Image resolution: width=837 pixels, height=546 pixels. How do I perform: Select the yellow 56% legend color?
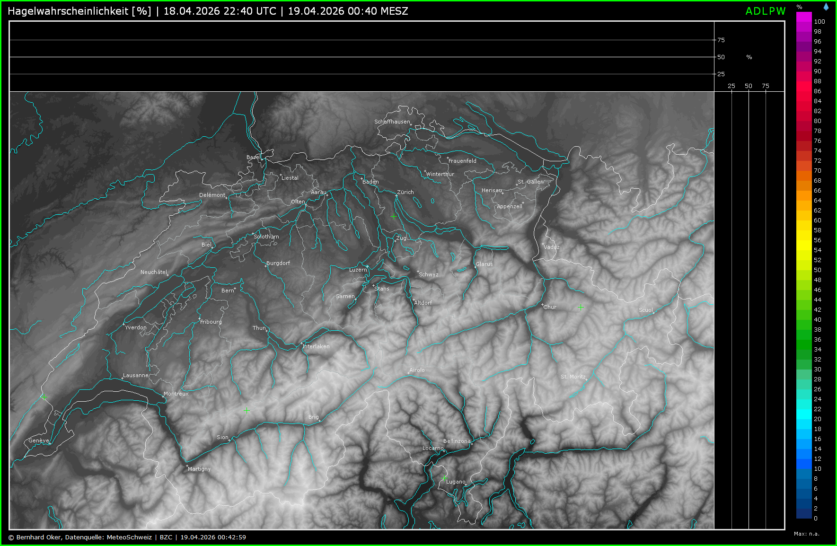(x=804, y=240)
